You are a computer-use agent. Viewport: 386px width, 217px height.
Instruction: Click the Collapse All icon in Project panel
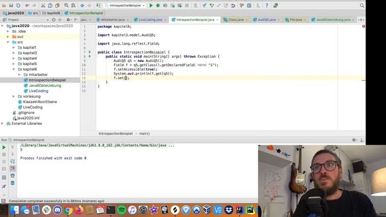(60, 20)
